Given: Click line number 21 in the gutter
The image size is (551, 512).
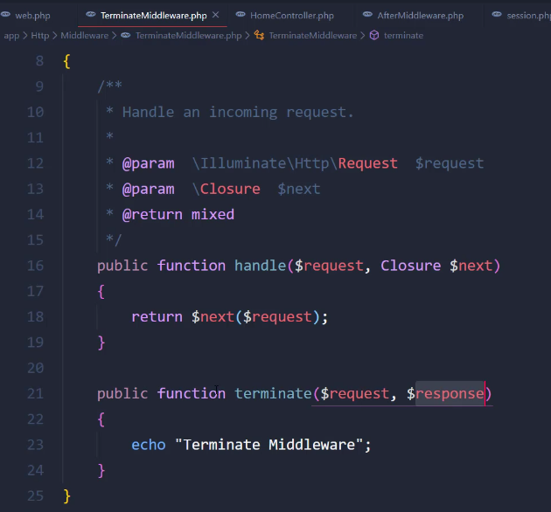Looking at the screenshot, I should click(x=36, y=394).
